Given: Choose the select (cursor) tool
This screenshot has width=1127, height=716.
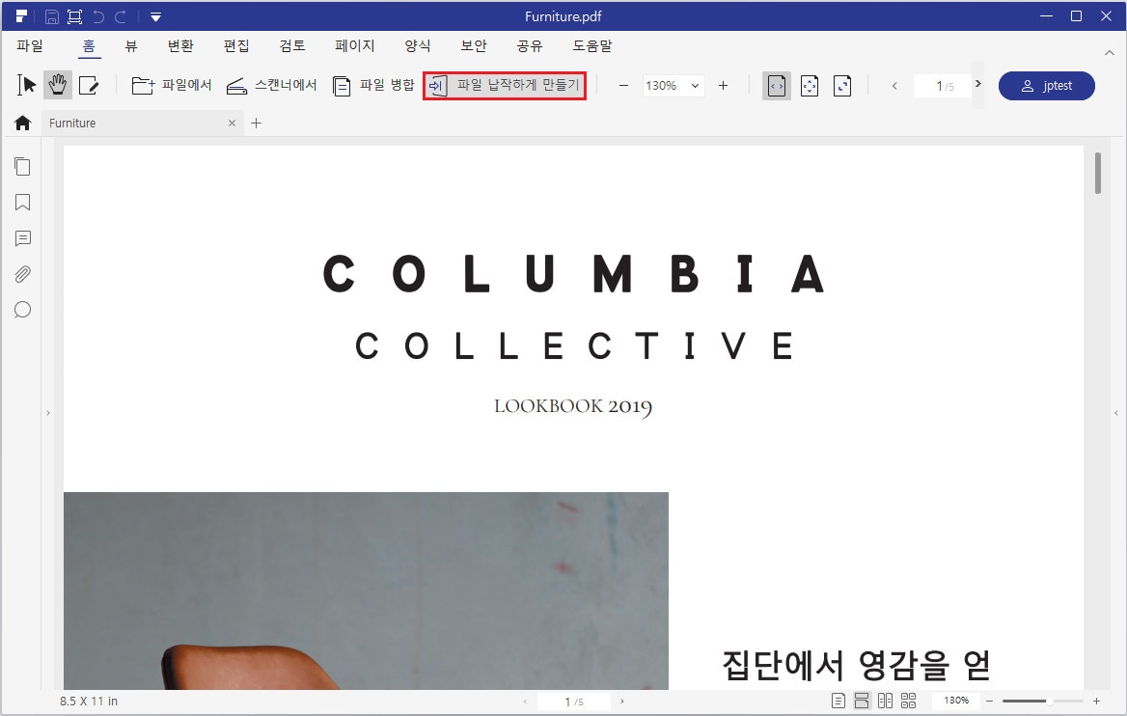Looking at the screenshot, I should [27, 86].
